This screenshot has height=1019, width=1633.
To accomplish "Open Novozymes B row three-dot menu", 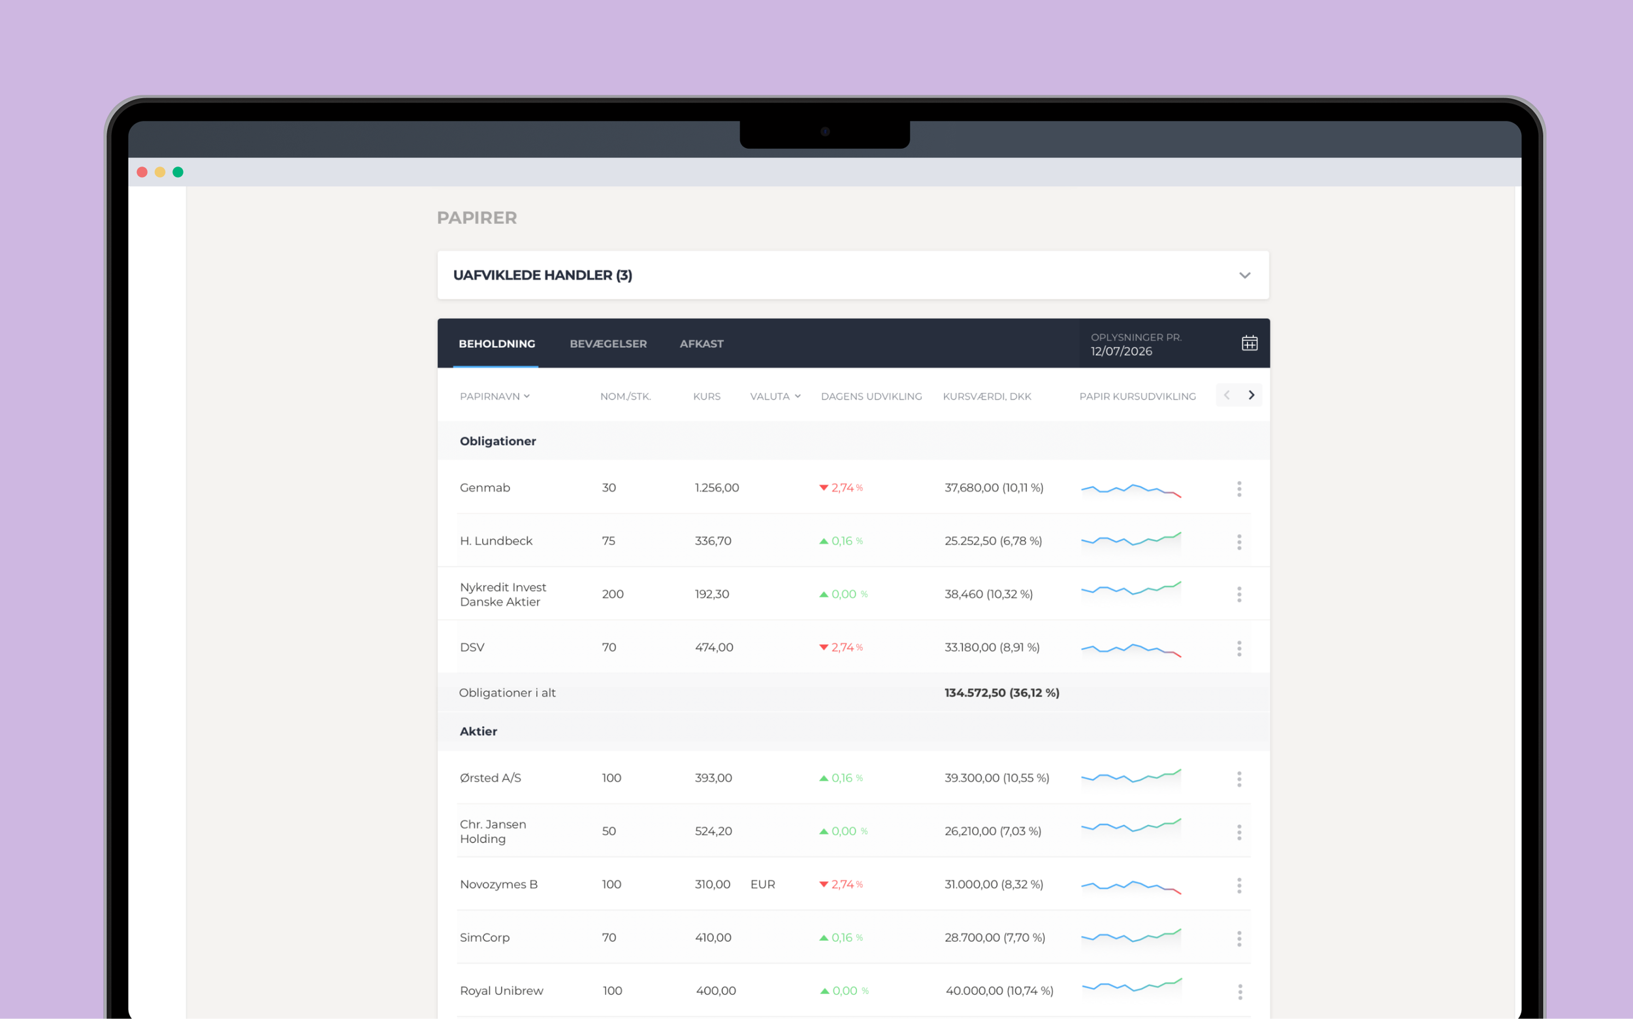I will pyautogui.click(x=1238, y=886).
